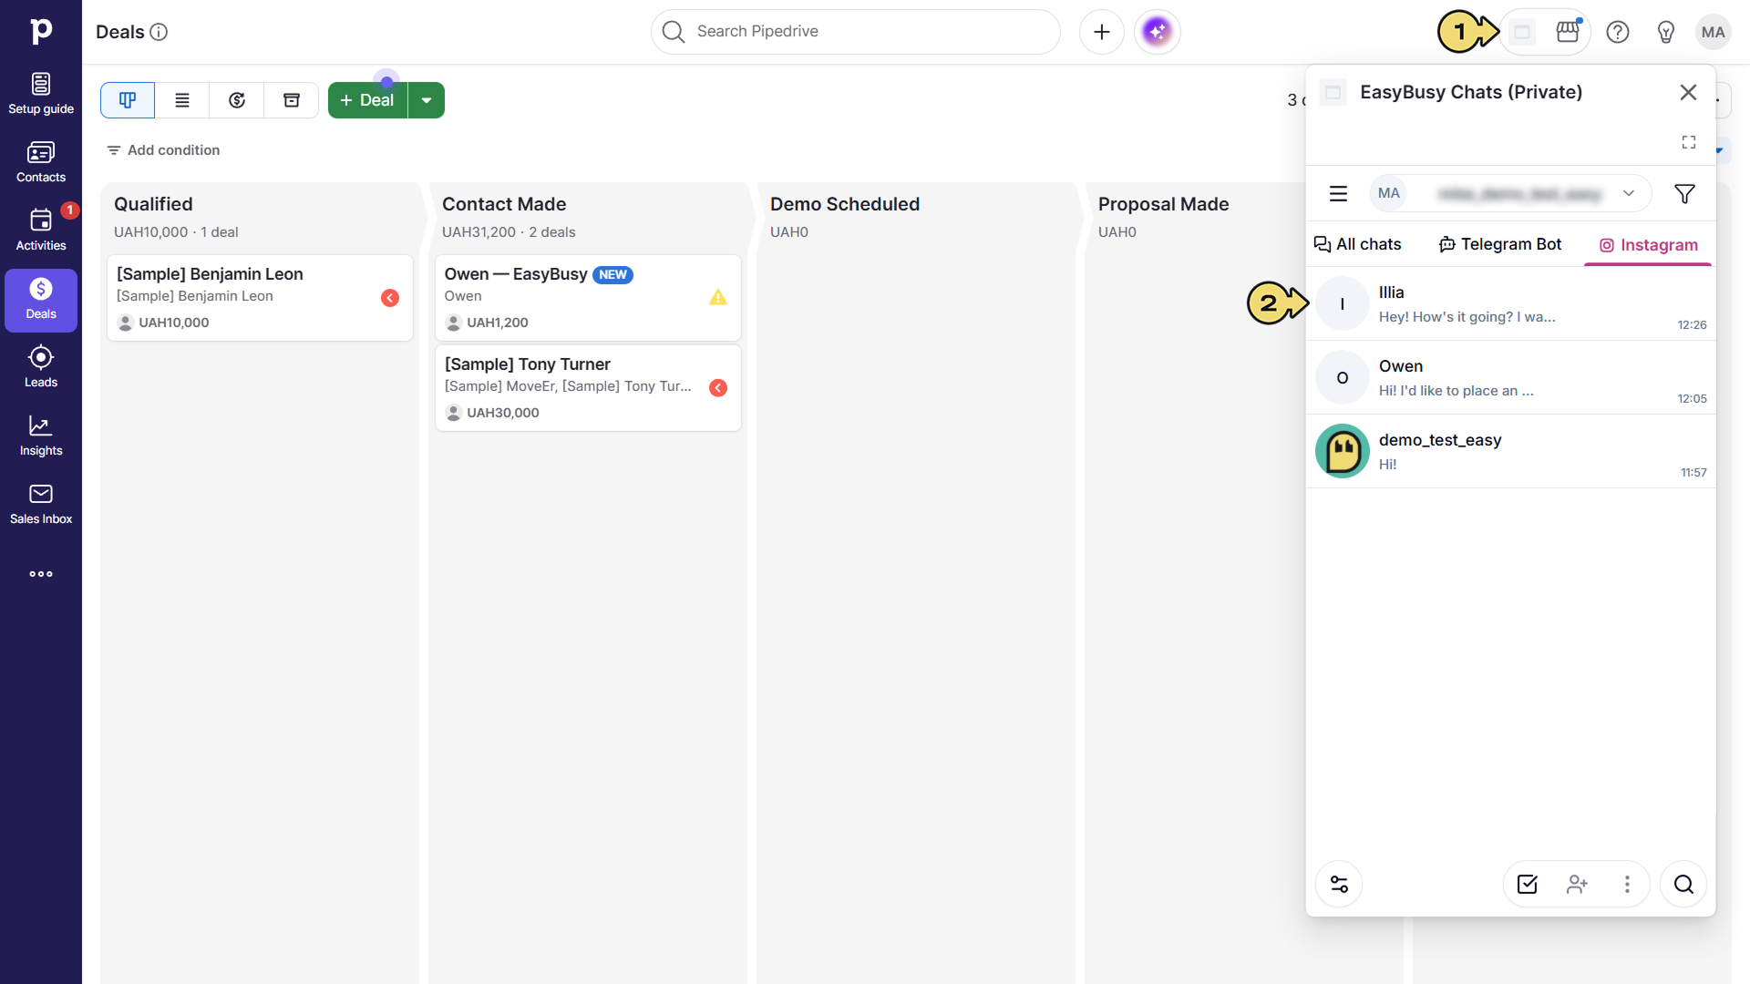This screenshot has height=984, width=1750.
Task: Click the chat search magnifier button
Action: tap(1683, 885)
